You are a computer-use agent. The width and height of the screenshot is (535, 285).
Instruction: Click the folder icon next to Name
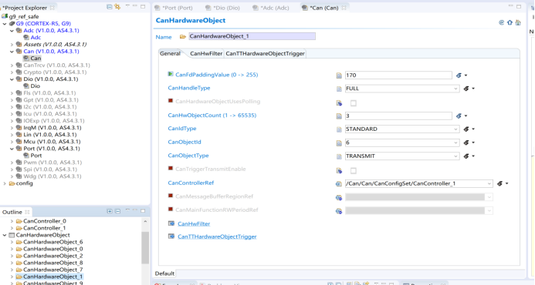coord(183,36)
